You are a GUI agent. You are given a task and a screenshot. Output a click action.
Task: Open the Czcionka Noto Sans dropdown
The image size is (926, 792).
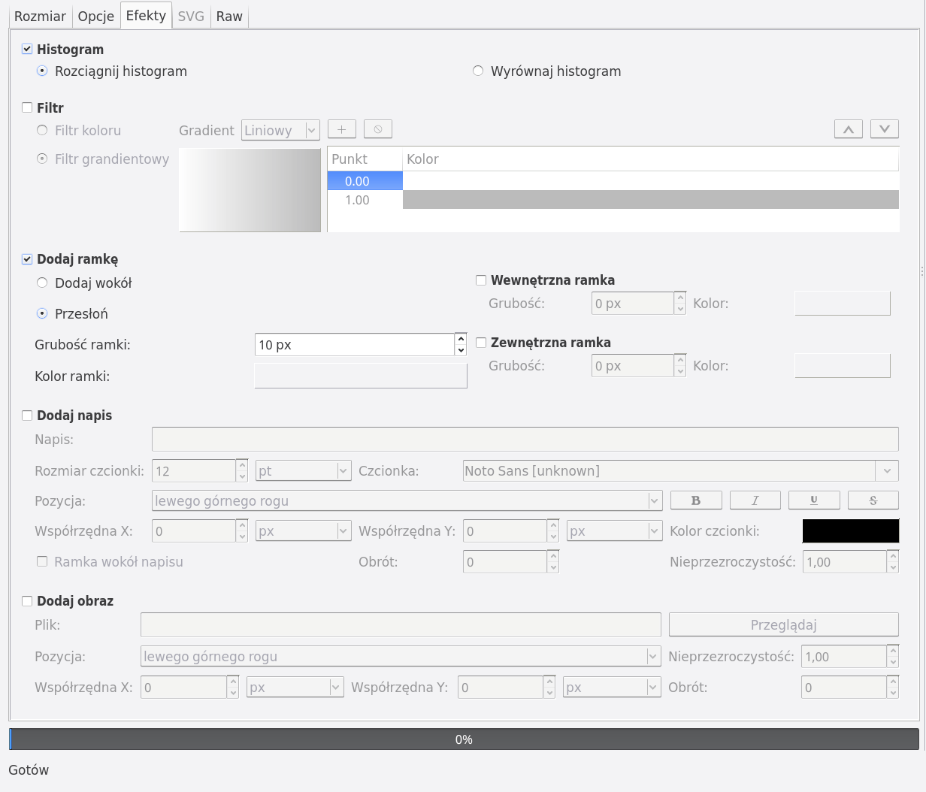coord(681,471)
